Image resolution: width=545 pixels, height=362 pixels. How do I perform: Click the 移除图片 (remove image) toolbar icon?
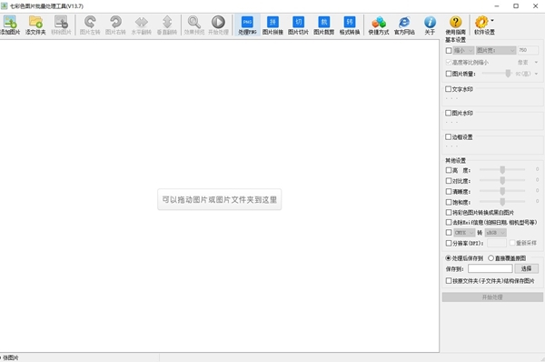[x=61, y=25]
